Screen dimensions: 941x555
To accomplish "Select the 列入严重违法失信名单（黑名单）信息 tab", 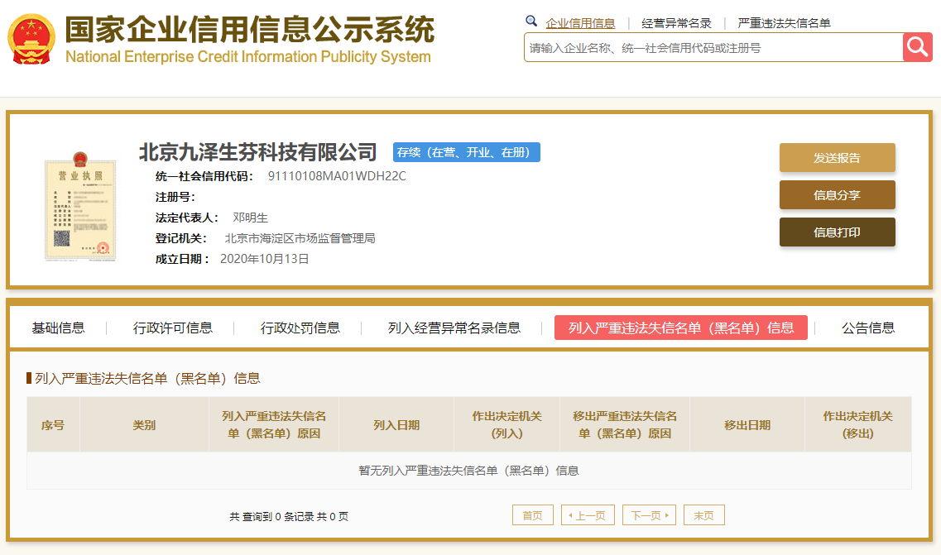I will [680, 328].
